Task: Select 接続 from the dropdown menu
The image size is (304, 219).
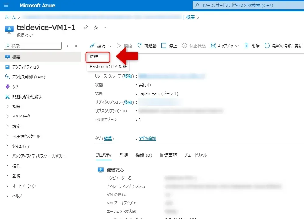Action: pyautogui.click(x=94, y=57)
